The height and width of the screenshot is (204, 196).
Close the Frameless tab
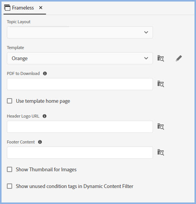tap(41, 8)
